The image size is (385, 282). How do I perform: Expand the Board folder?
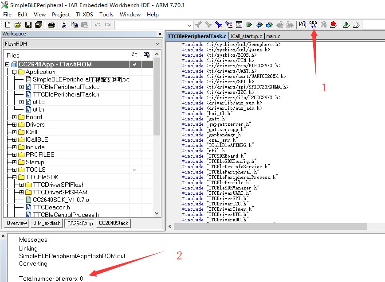pyautogui.click(x=15, y=117)
